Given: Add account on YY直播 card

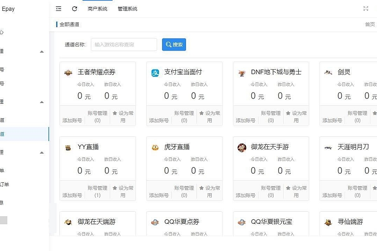Looking at the screenshot, I should 72,195.
